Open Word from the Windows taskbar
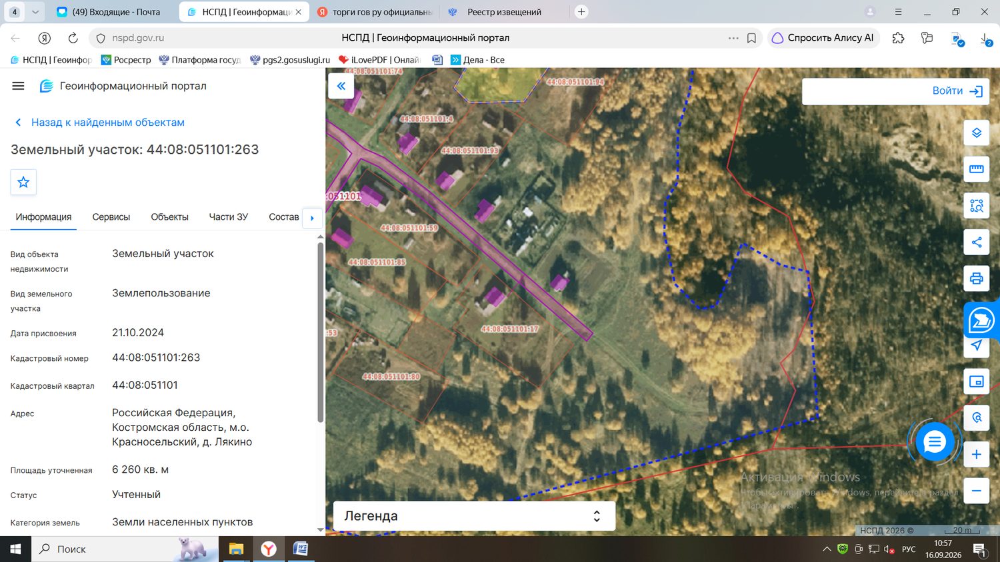 click(x=301, y=549)
